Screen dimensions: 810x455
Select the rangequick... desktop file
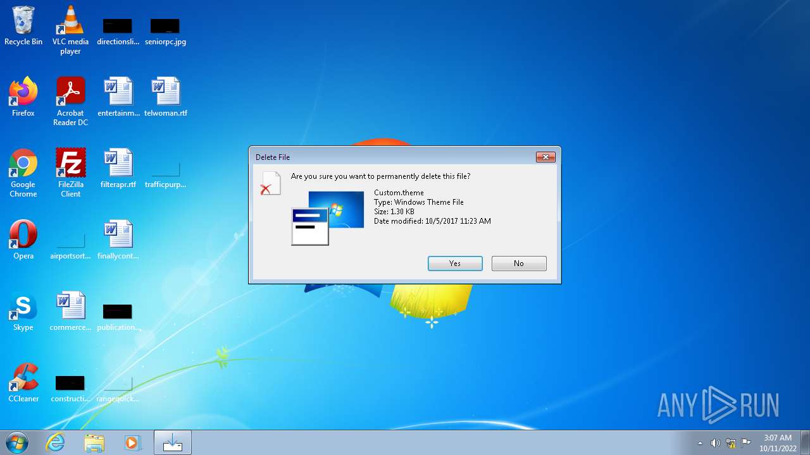point(118,389)
